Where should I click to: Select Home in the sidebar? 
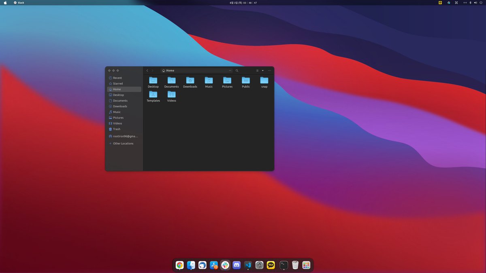124,89
